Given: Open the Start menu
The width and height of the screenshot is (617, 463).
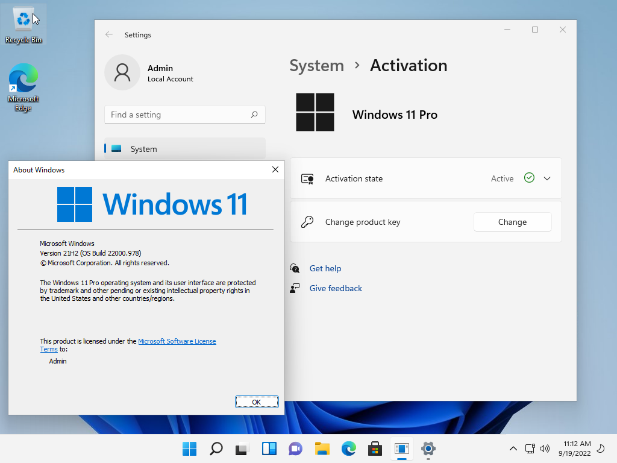Looking at the screenshot, I should coord(190,449).
